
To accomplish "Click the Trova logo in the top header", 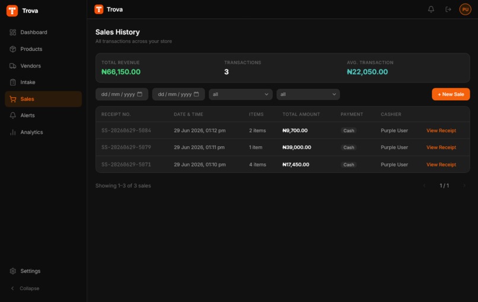I will (x=99, y=9).
